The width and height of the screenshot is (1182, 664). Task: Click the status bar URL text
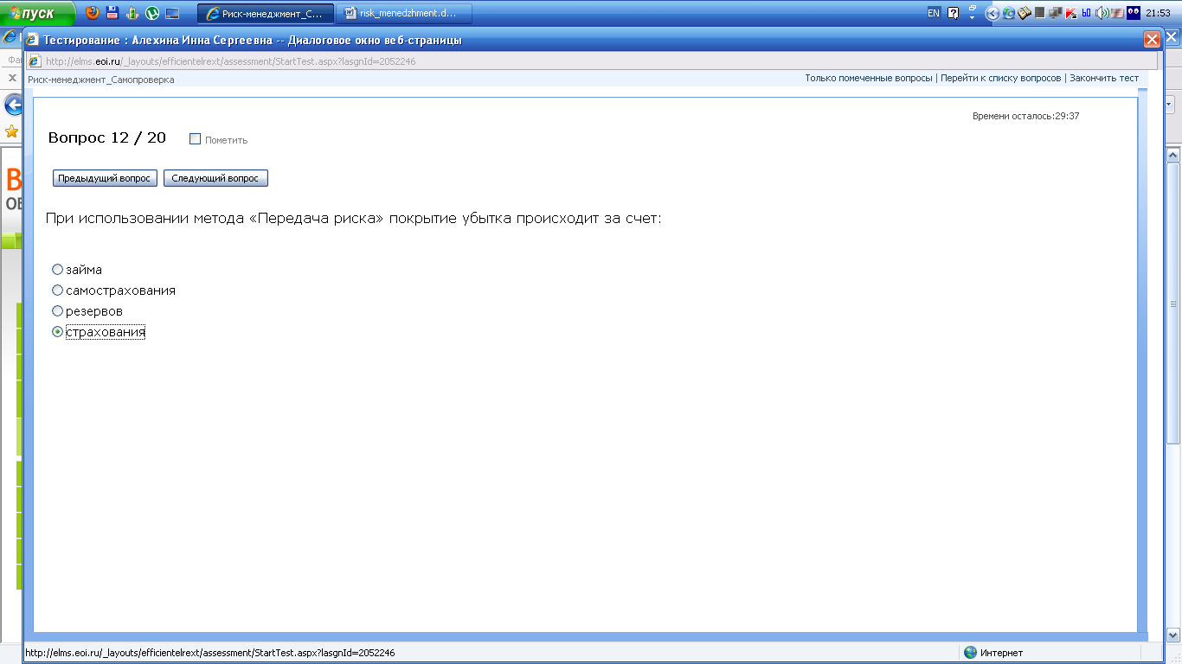(210, 653)
